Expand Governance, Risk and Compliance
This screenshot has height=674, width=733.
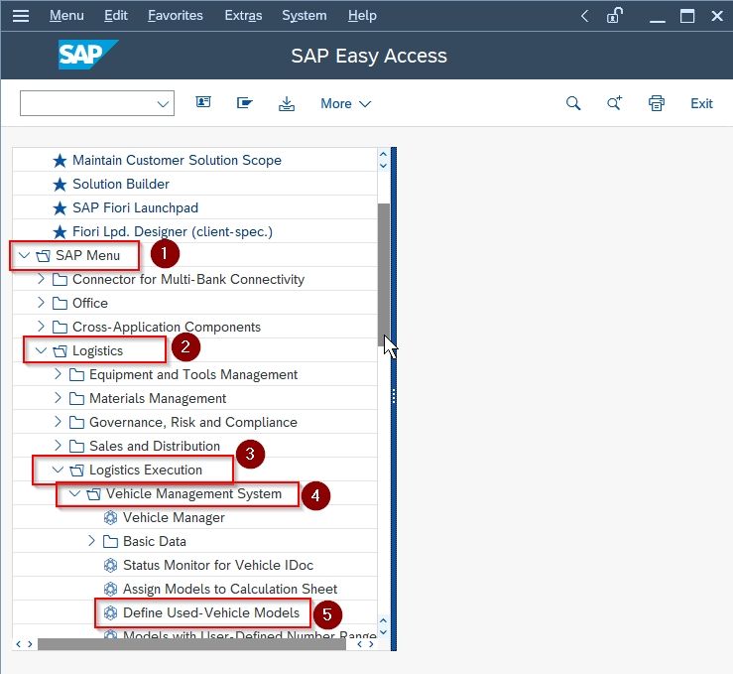click(x=58, y=422)
